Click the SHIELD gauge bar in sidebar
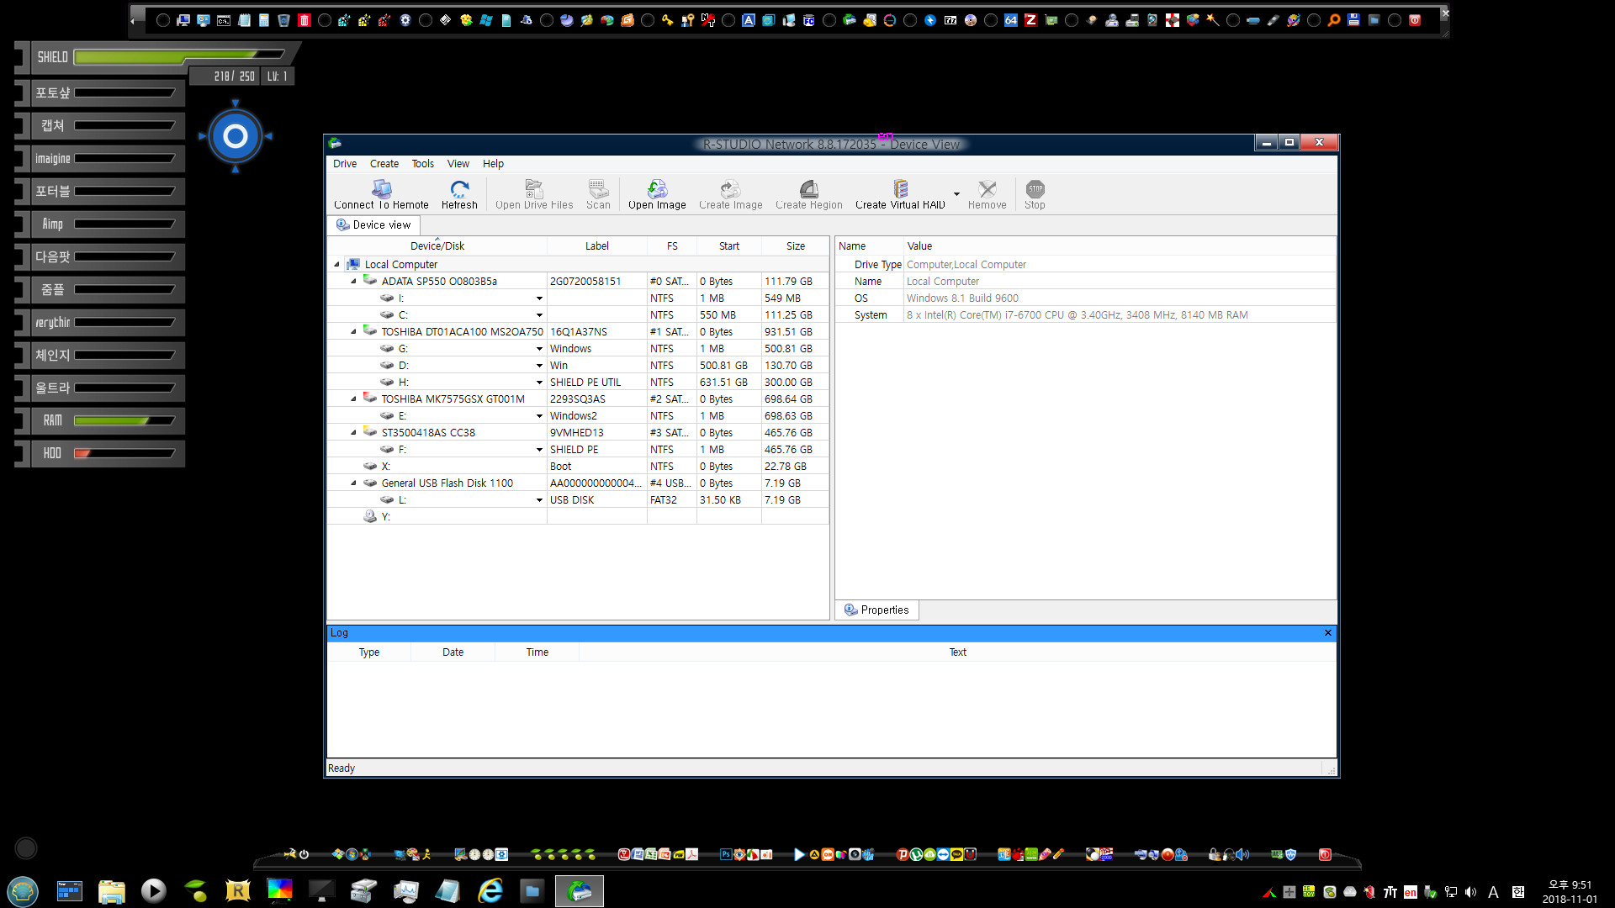Screen dimensions: 1615x908 (x=179, y=57)
